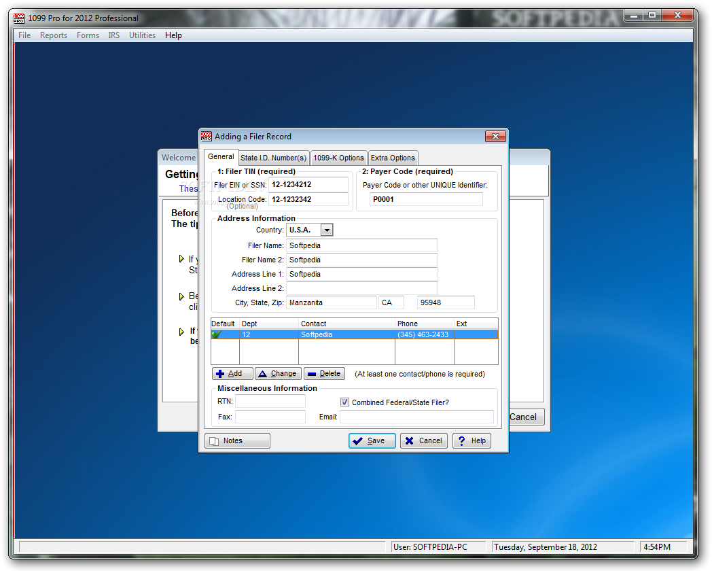The height and width of the screenshot is (573, 712).
Task: Click the Zip field containing 95948
Action: [x=446, y=302]
